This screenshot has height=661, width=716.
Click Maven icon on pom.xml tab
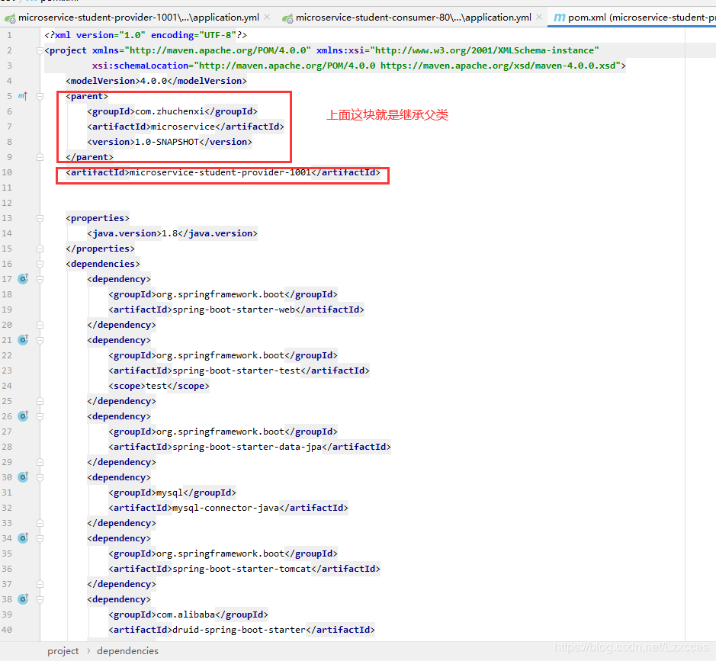coord(559,18)
